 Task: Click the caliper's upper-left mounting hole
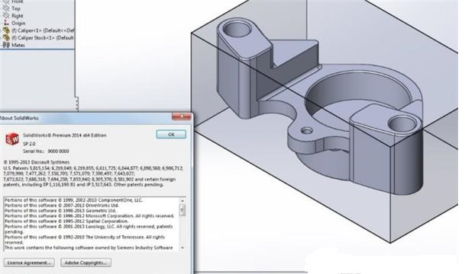237,30
